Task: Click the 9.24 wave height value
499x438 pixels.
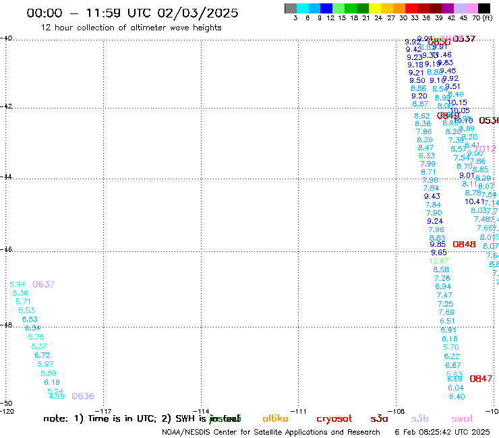Action: pos(435,221)
